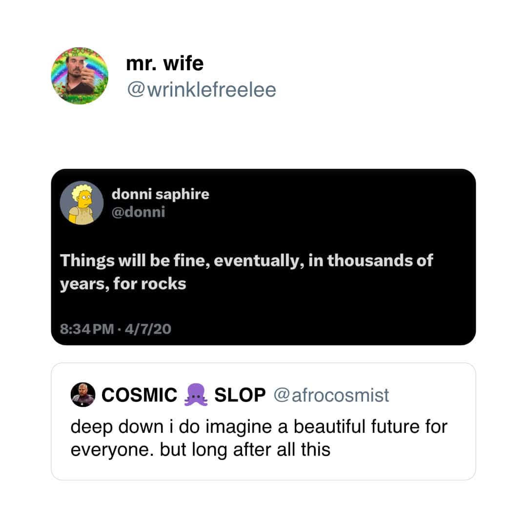The height and width of the screenshot is (527, 527).
Task: Open the @afrocosmist handle
Action: (331, 395)
